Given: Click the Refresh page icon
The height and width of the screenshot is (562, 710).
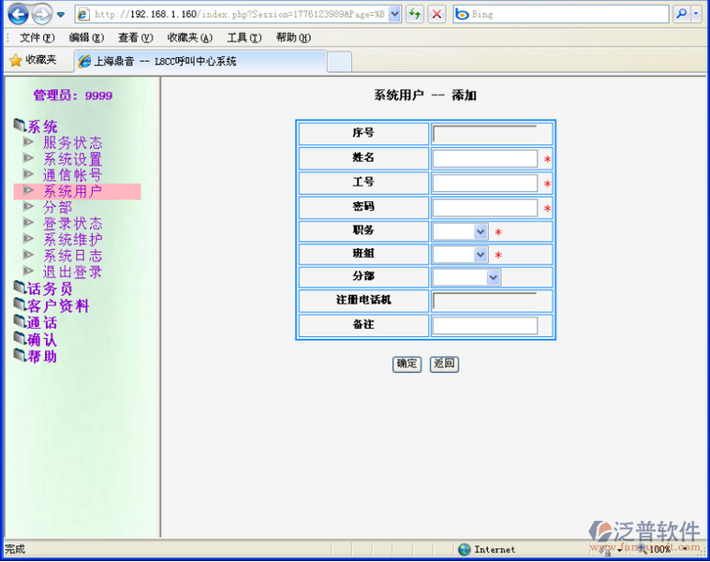Looking at the screenshot, I should pyautogui.click(x=414, y=14).
